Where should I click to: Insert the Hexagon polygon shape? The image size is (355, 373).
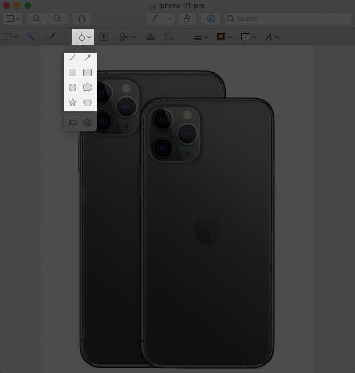[x=88, y=102]
